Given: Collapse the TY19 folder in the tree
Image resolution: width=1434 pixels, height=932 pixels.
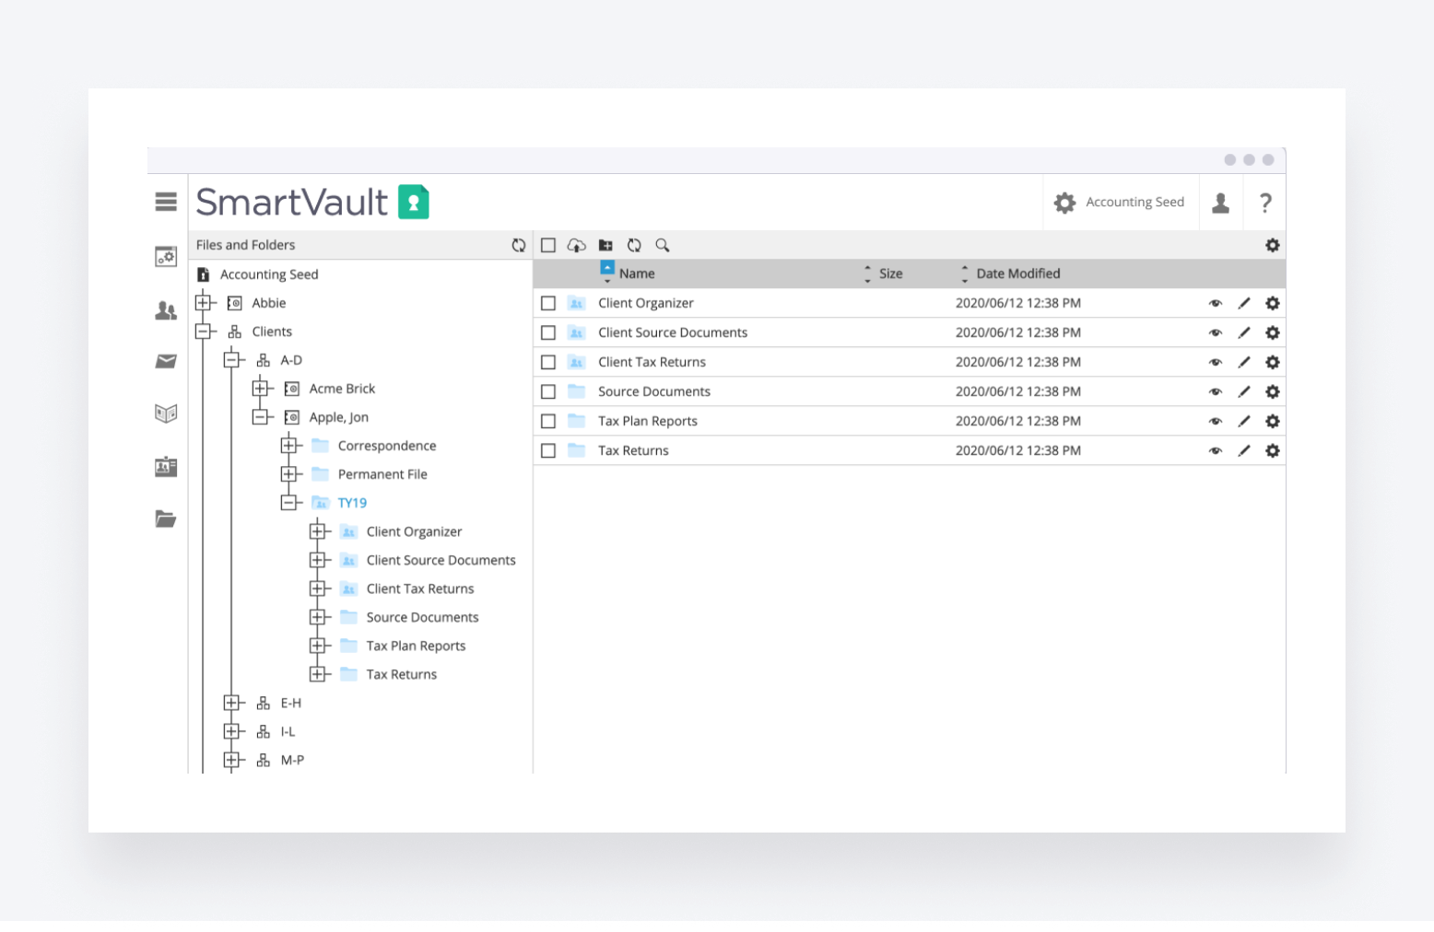Looking at the screenshot, I should click(x=290, y=503).
